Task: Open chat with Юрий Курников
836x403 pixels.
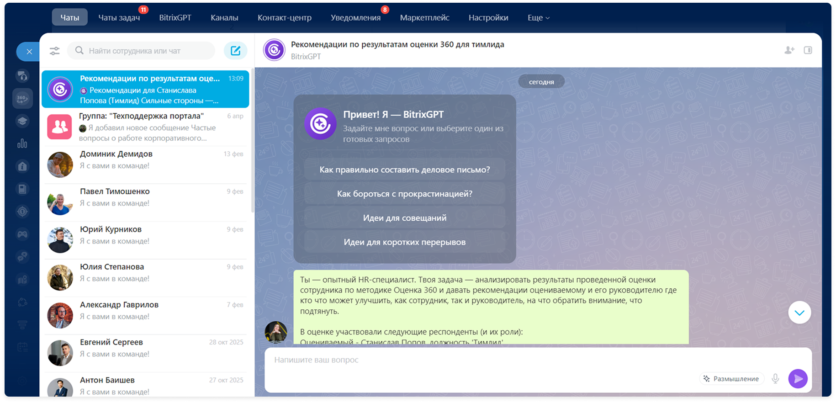Action: click(x=145, y=240)
